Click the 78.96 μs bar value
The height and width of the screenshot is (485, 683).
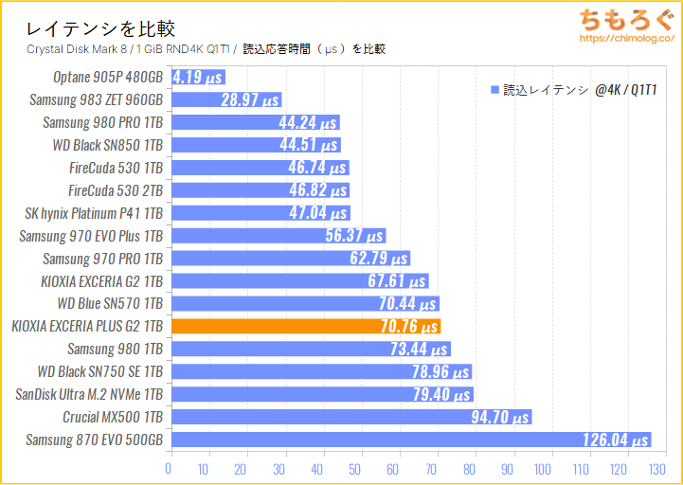[x=440, y=372]
